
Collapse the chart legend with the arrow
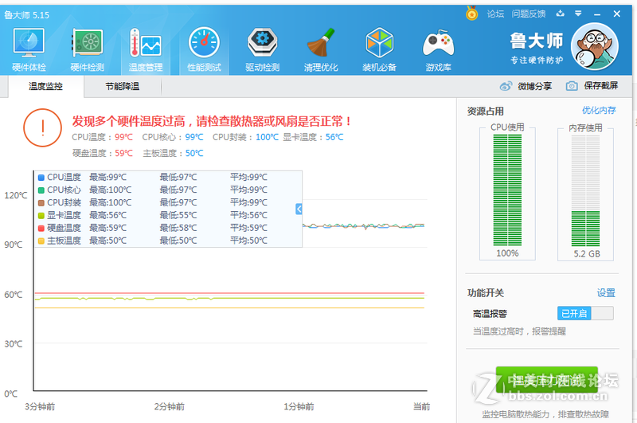299,209
